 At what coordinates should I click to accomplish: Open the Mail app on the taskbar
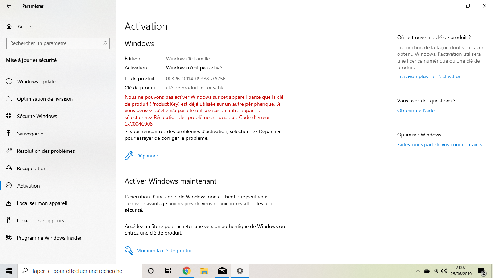[x=222, y=271]
